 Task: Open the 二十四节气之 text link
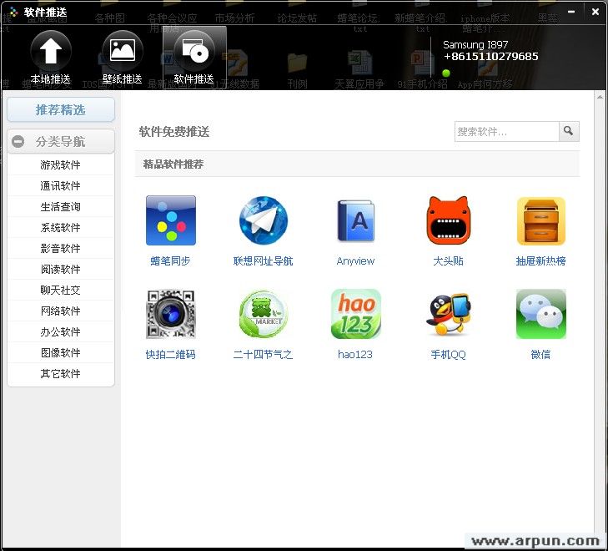tap(264, 355)
